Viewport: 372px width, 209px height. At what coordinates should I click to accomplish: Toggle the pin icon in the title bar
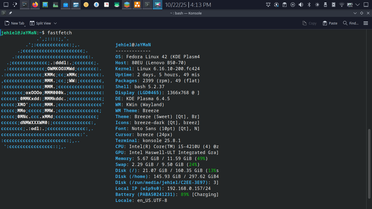click(x=10, y=13)
